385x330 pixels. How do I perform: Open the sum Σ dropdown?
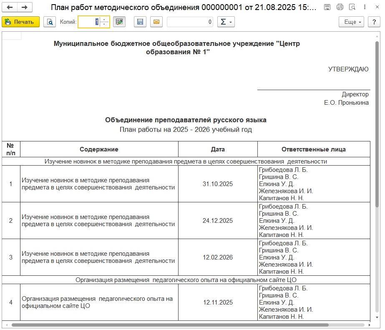tap(226, 22)
